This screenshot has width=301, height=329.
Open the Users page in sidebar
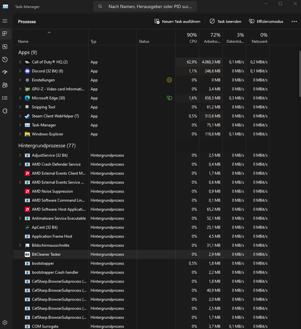[x=5, y=85]
